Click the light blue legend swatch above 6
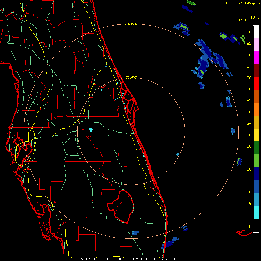Screen dimensions: 261x261 coord(256,200)
